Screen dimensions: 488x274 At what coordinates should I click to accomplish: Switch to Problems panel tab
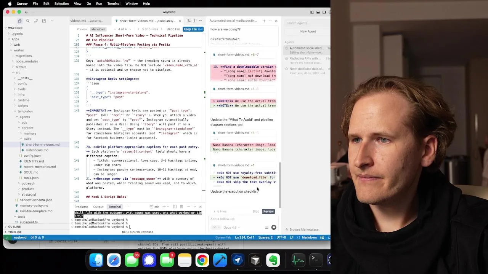[x=81, y=207]
